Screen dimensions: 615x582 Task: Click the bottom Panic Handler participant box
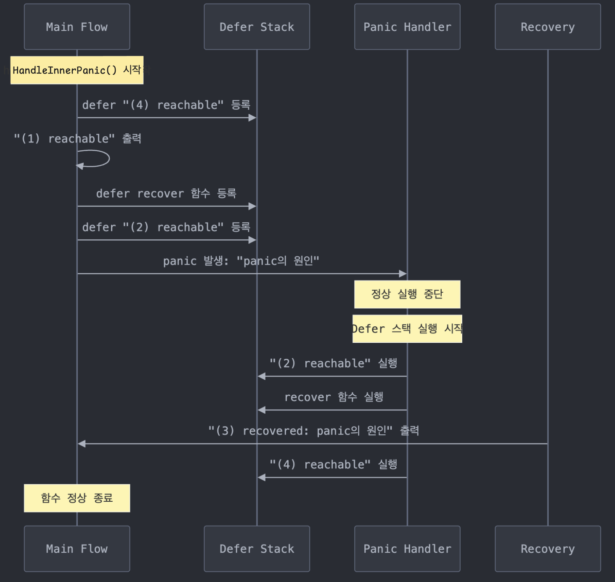point(407,548)
